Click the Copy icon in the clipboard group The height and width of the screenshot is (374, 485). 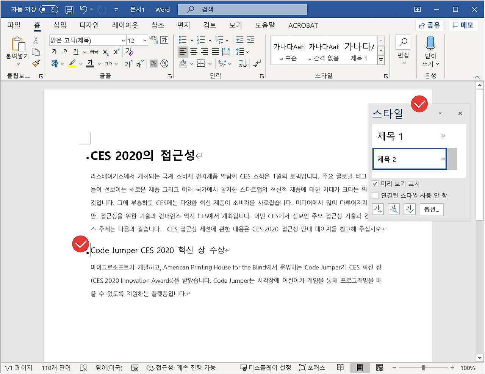[36, 52]
